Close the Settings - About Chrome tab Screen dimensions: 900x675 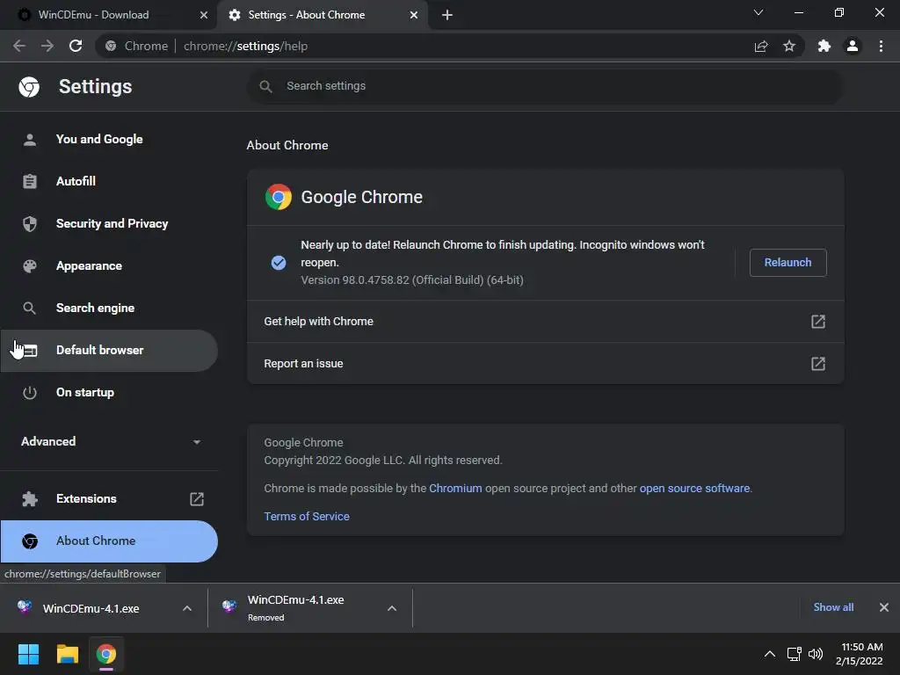[414, 15]
